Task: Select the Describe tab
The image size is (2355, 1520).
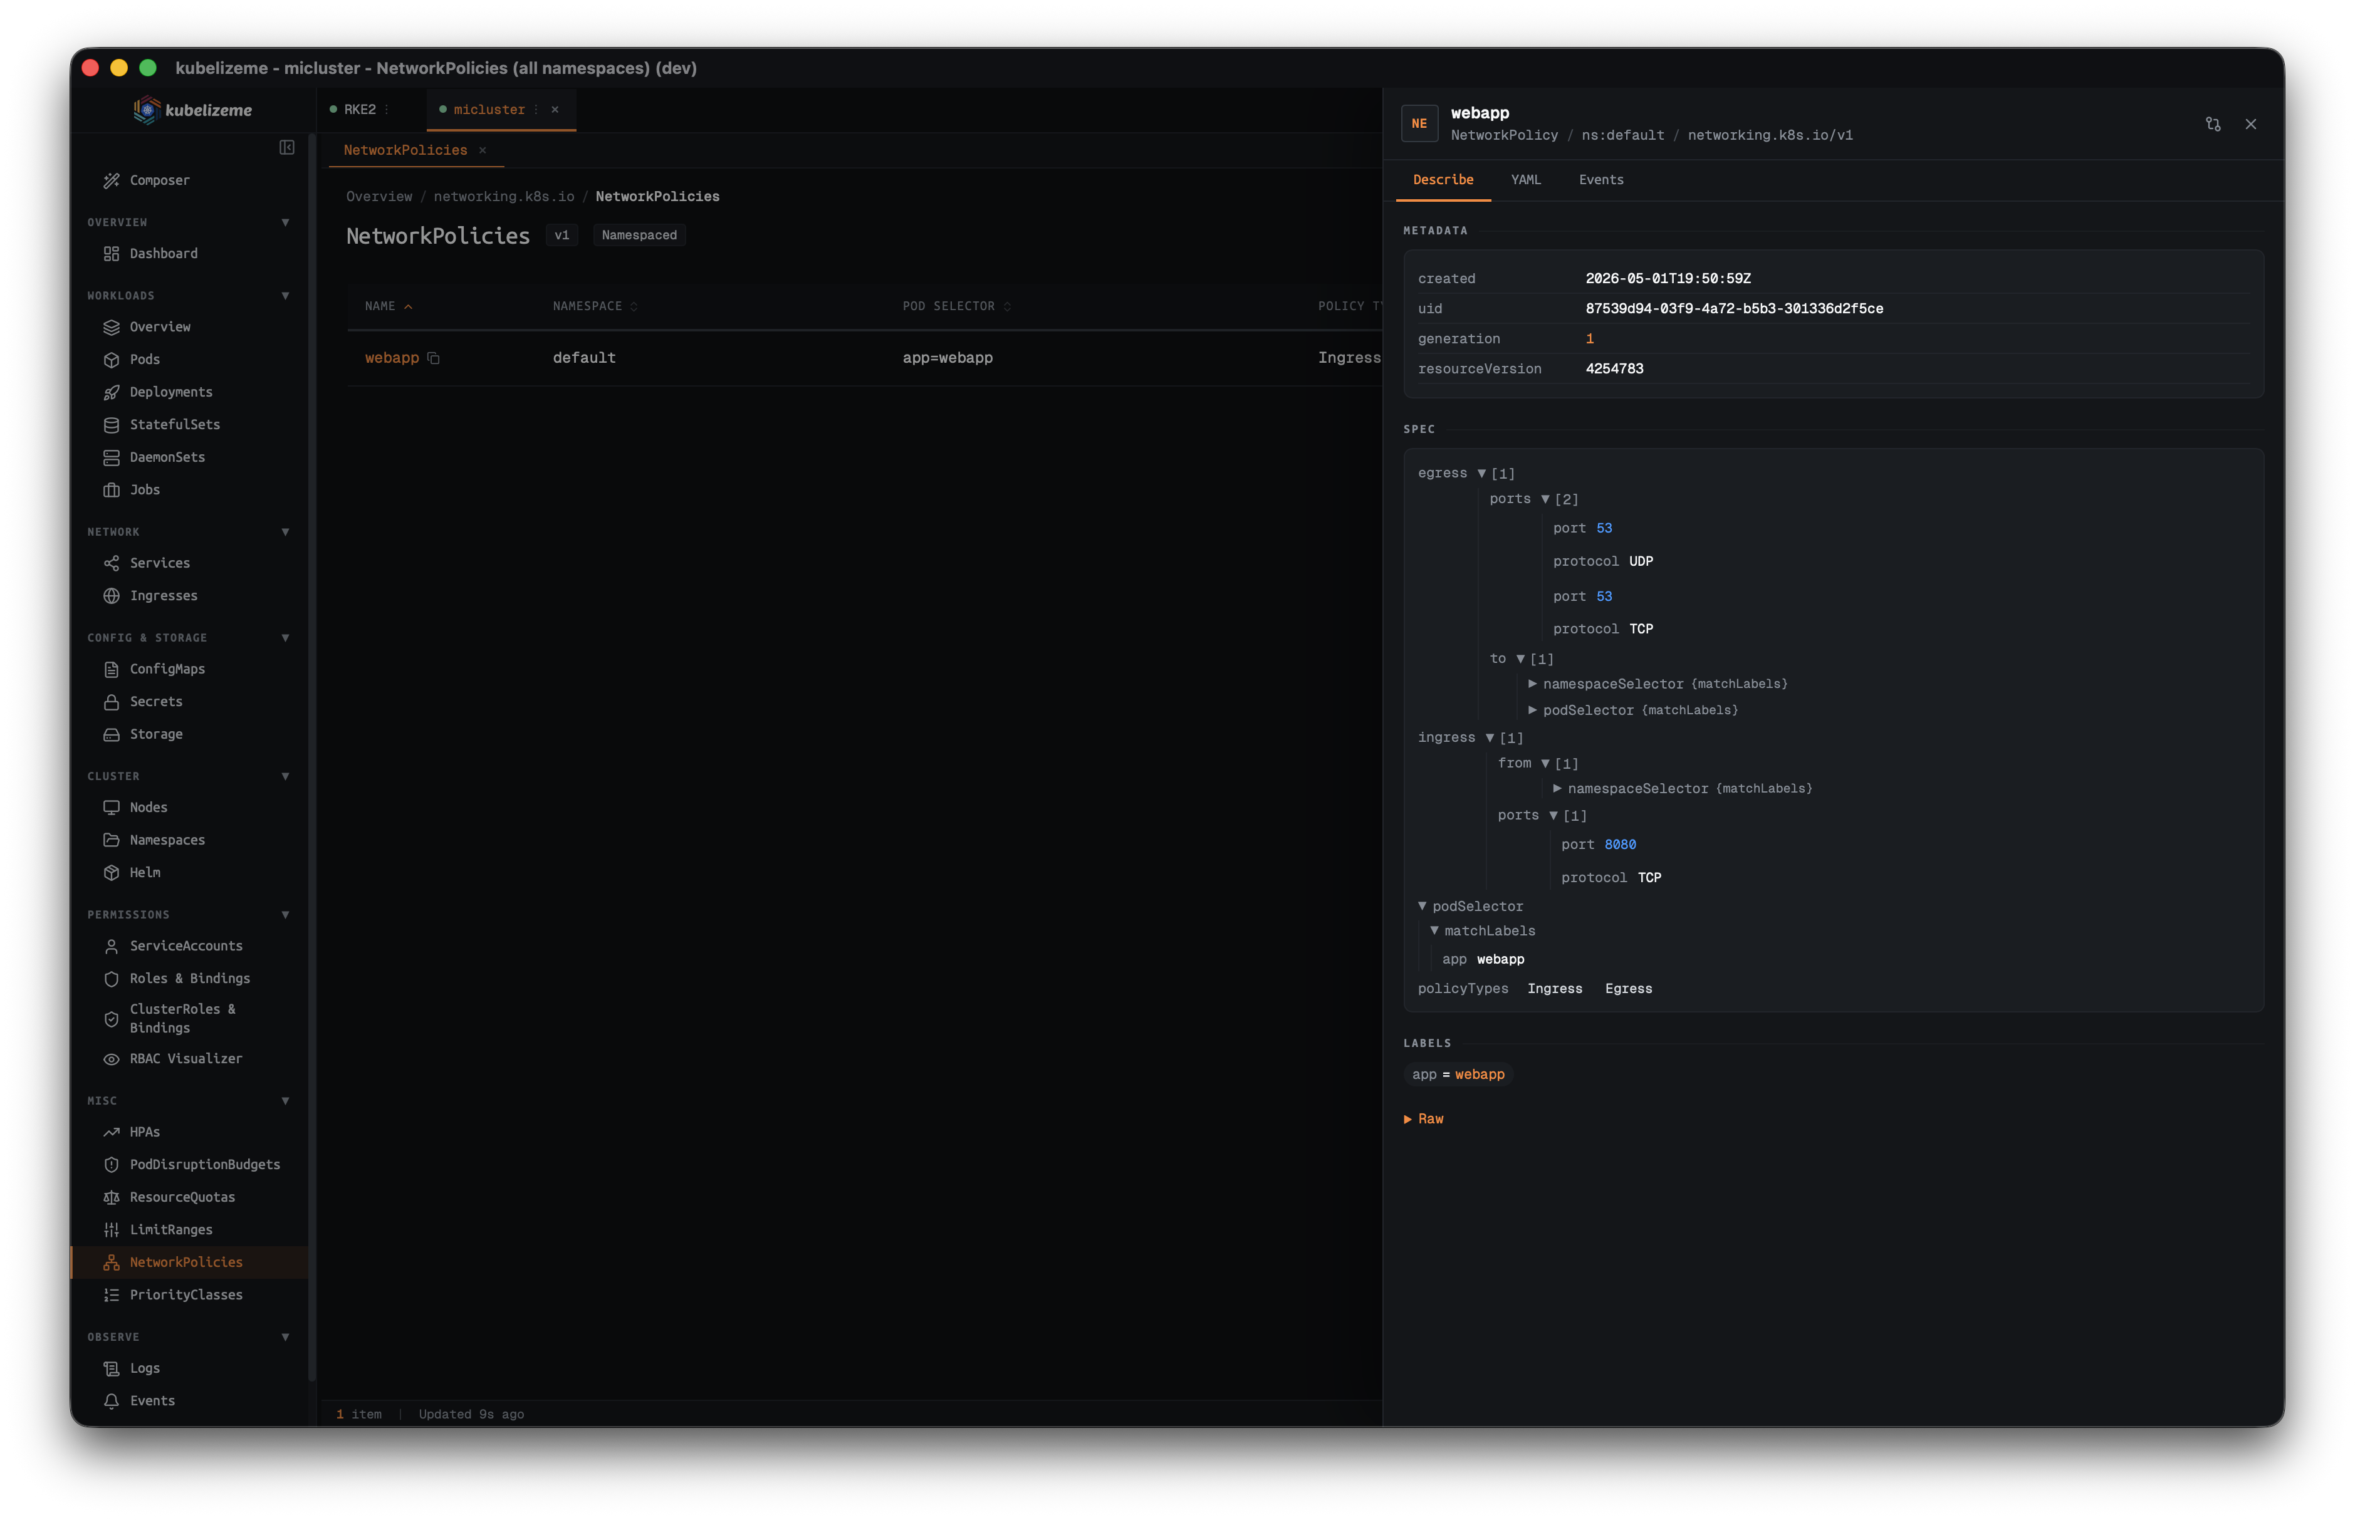Action: click(1443, 180)
